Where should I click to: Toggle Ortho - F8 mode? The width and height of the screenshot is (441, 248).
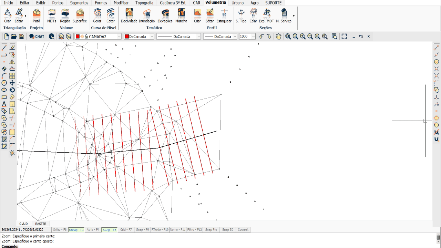(x=60, y=230)
